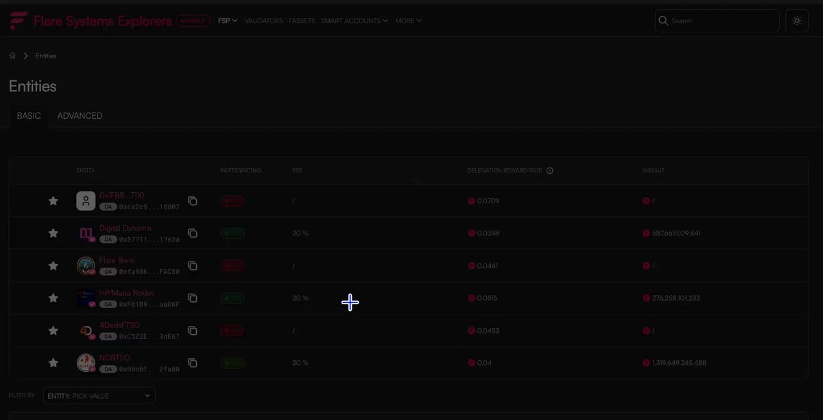The height and width of the screenshot is (420, 823).
Task: Copy the NORTSO address
Action: click(193, 362)
